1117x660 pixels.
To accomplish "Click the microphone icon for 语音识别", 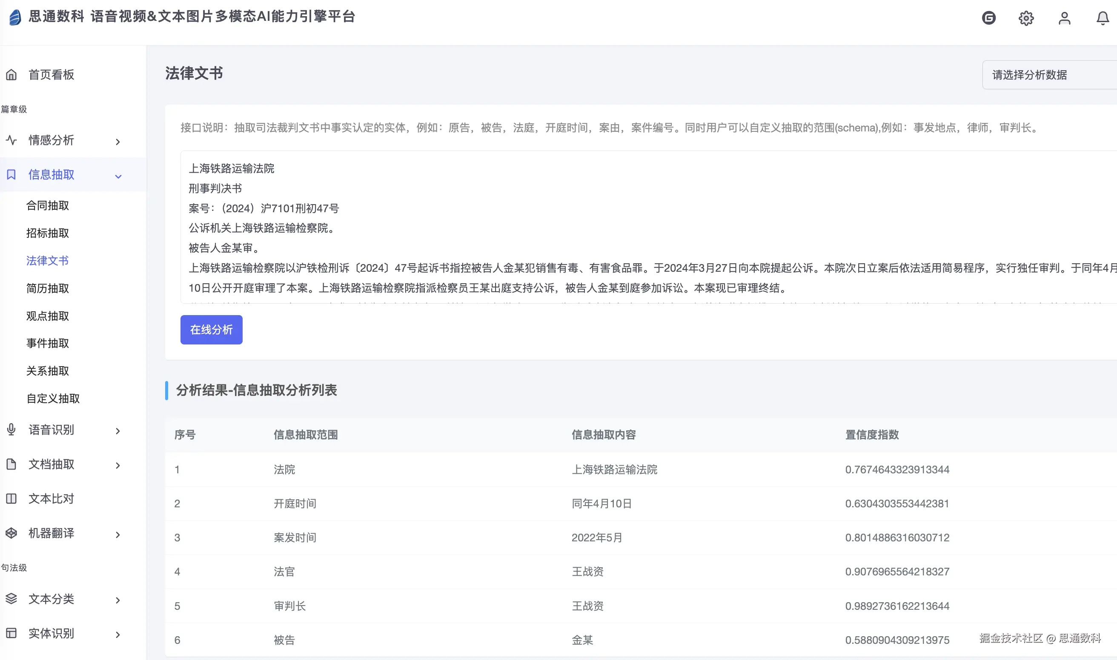I will 11,430.
